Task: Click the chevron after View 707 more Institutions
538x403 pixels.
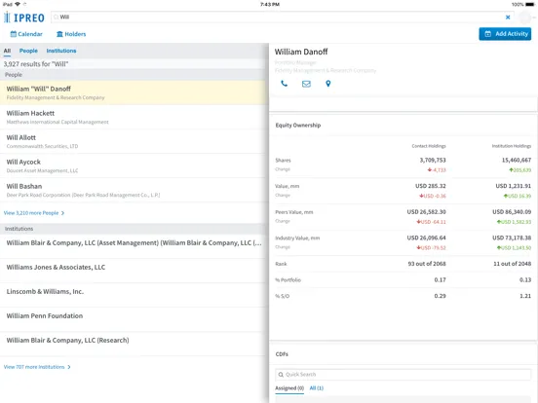Action: coord(69,367)
